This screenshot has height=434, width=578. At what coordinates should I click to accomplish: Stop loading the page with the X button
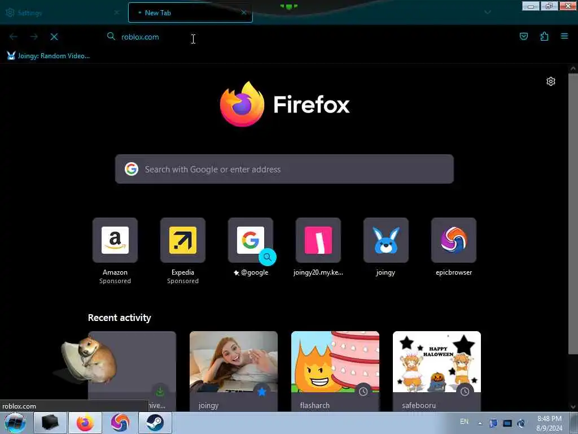pos(54,37)
